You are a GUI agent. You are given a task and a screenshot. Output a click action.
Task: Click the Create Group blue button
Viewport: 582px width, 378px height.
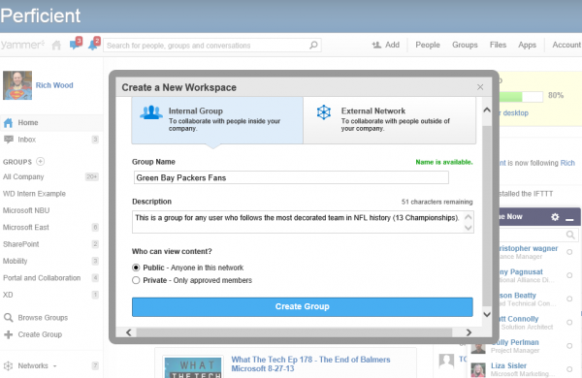coord(303,307)
